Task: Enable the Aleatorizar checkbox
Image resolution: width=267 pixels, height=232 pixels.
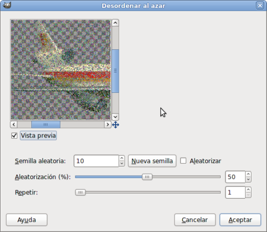Action: tap(183, 161)
